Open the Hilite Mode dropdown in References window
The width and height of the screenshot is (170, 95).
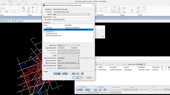141,64
